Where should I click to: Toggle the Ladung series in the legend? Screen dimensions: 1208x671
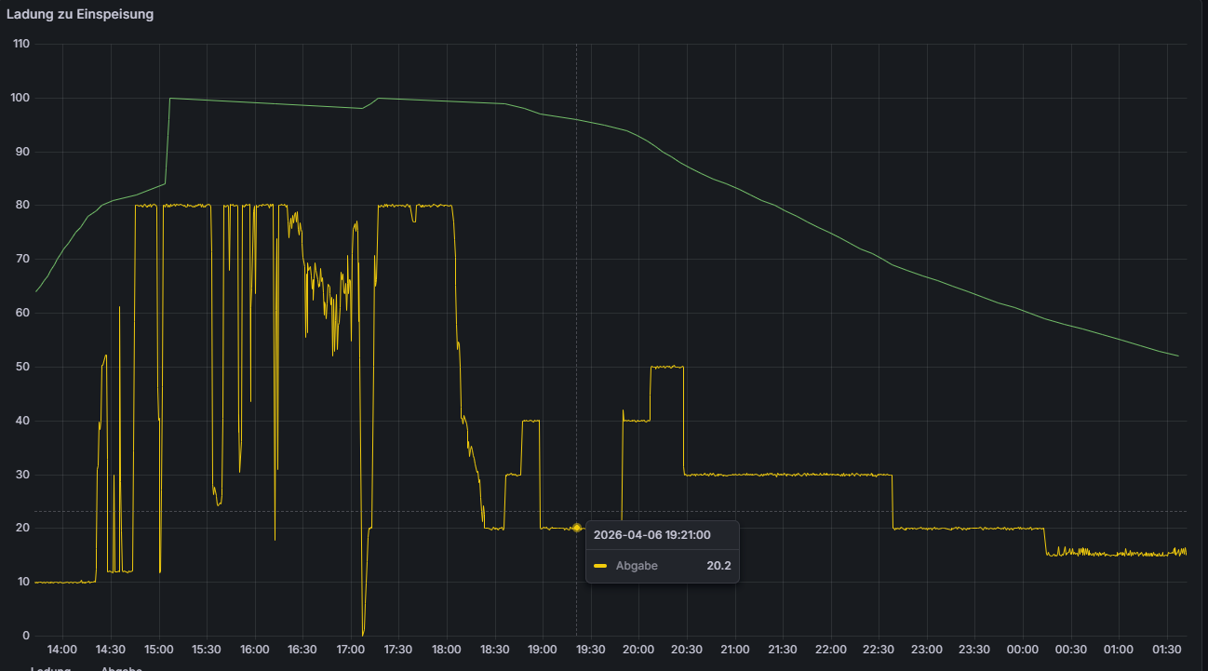(x=50, y=668)
